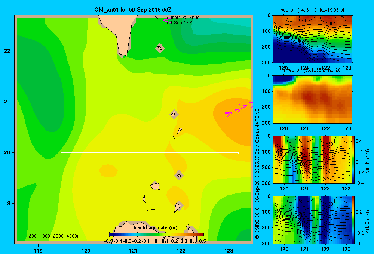This screenshot has width=374, height=254.
Task: Click the '0.5' tick on height anomaly bar
Action: point(202,241)
